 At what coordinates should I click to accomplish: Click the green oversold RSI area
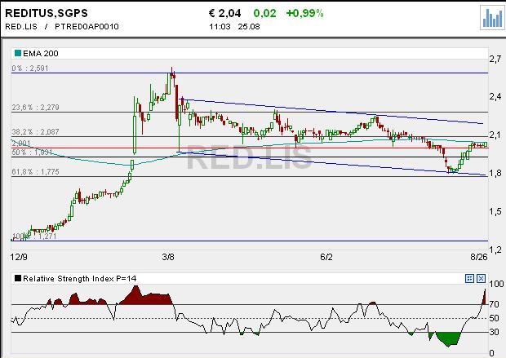(x=448, y=338)
